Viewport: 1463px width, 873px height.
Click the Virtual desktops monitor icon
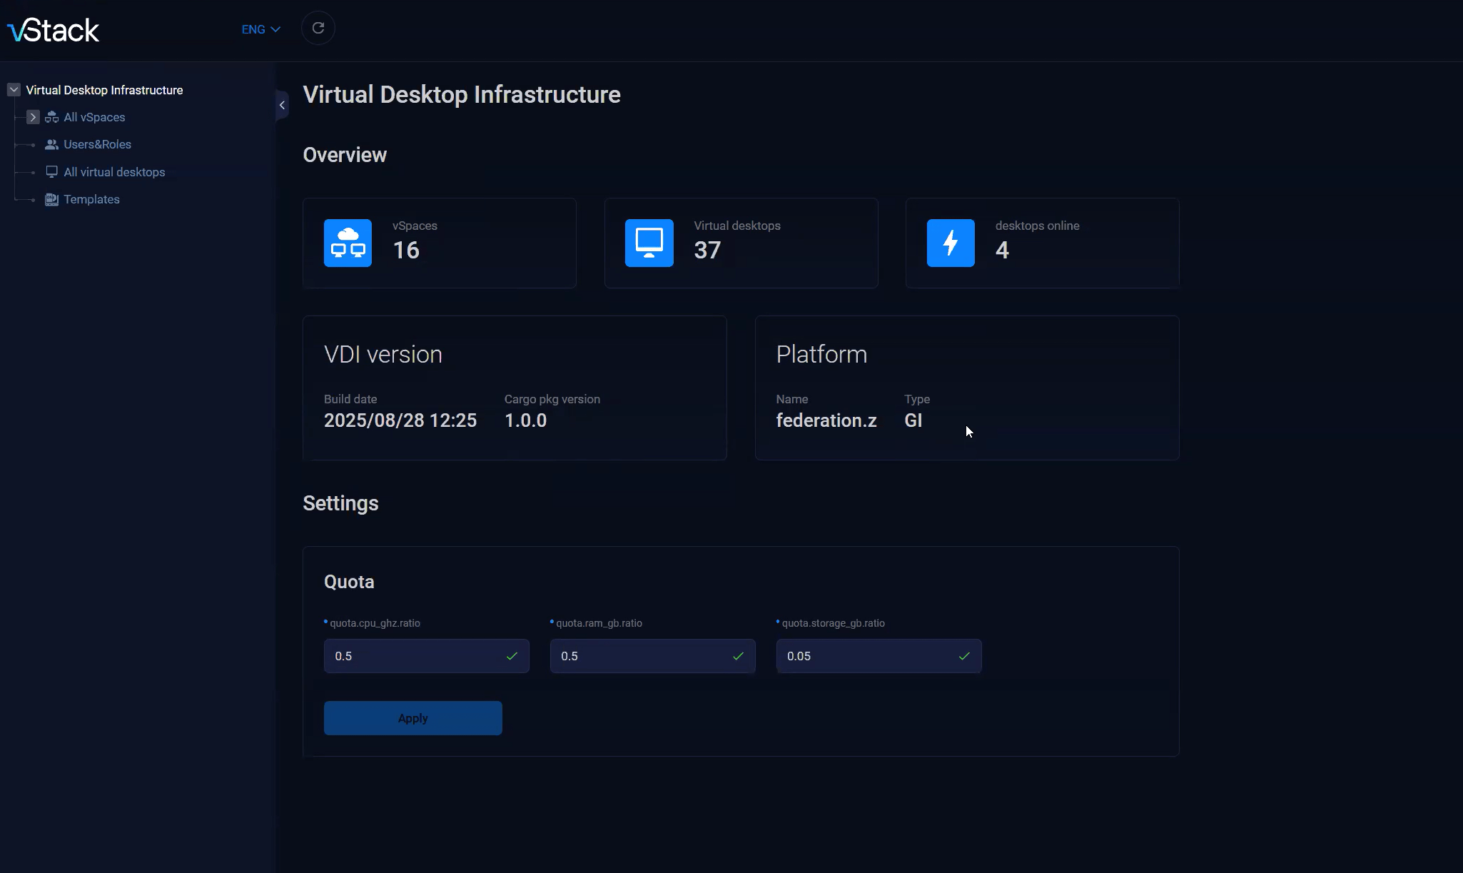[x=649, y=243]
